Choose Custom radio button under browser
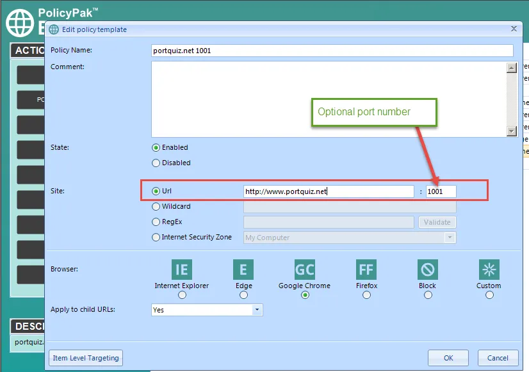Image resolution: width=529 pixels, height=372 pixels. tap(489, 295)
